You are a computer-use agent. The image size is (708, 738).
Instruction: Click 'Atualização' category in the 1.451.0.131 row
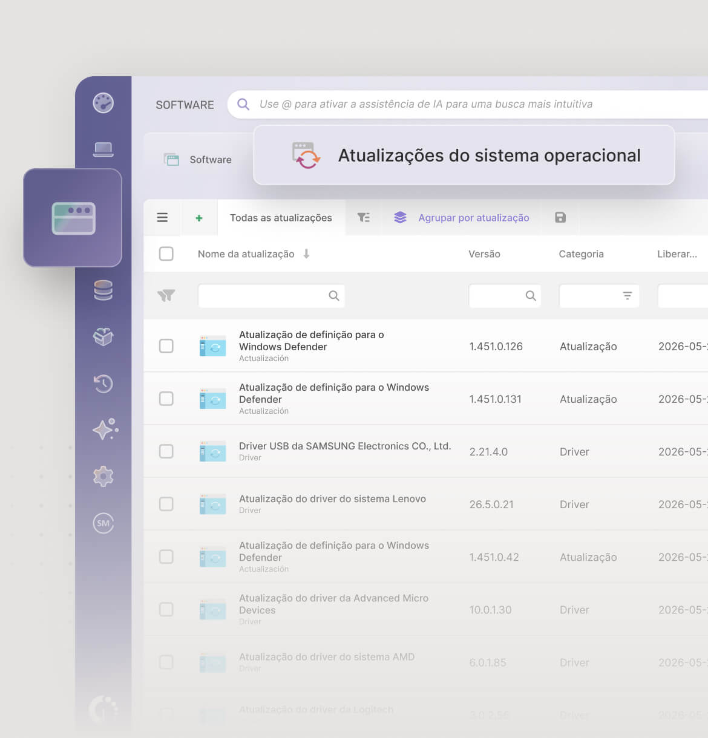pos(588,399)
